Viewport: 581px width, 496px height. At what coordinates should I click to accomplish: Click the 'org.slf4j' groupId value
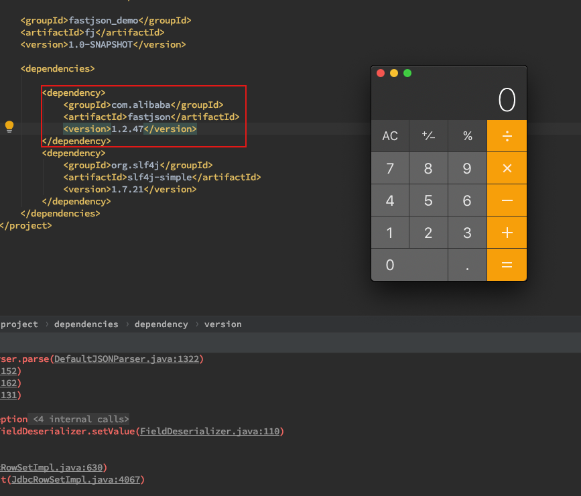coord(135,166)
